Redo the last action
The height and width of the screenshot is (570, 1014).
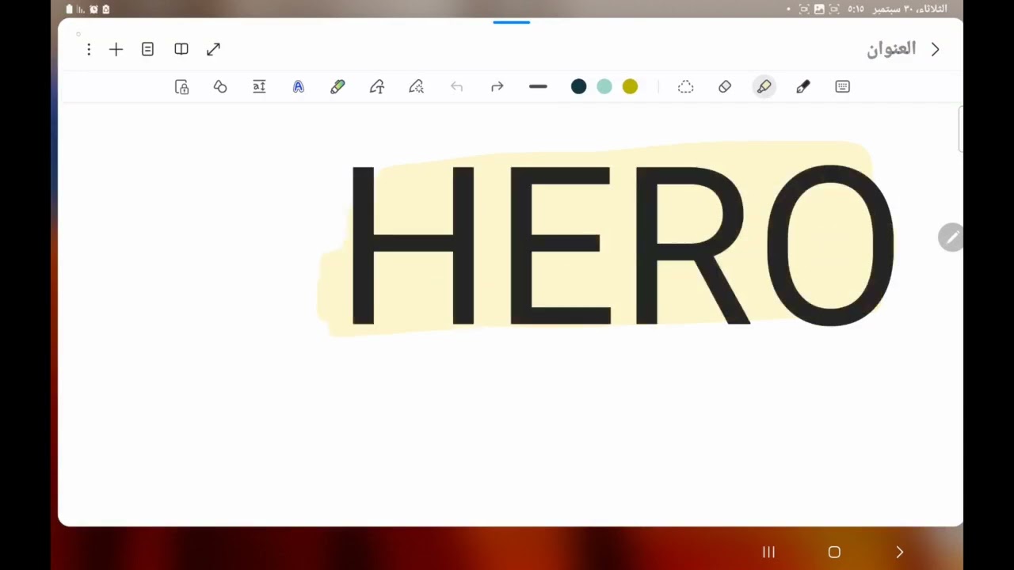497,87
